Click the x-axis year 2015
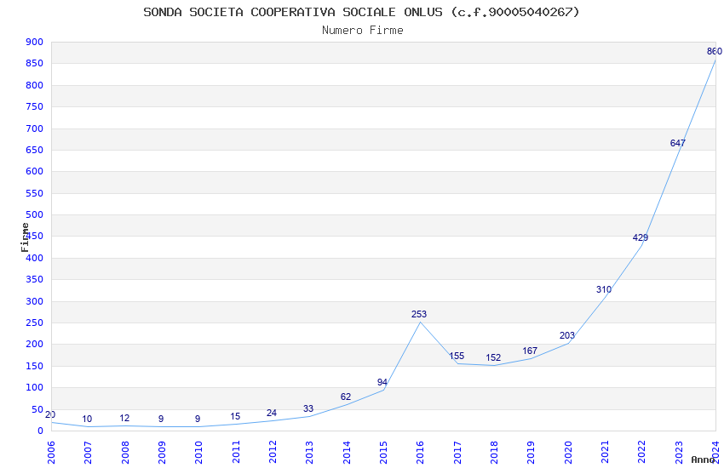The height and width of the screenshot is (468, 724). coord(383,452)
